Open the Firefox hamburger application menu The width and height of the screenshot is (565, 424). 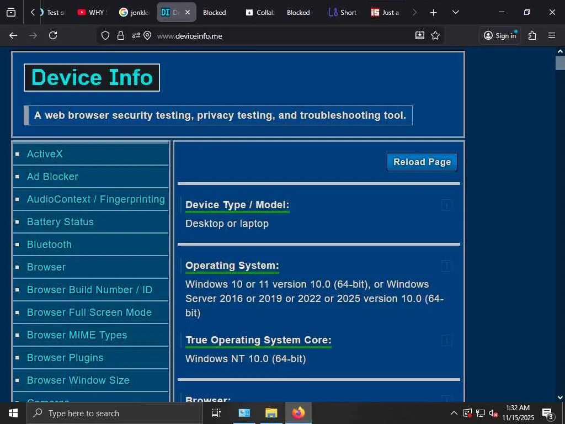(x=551, y=35)
